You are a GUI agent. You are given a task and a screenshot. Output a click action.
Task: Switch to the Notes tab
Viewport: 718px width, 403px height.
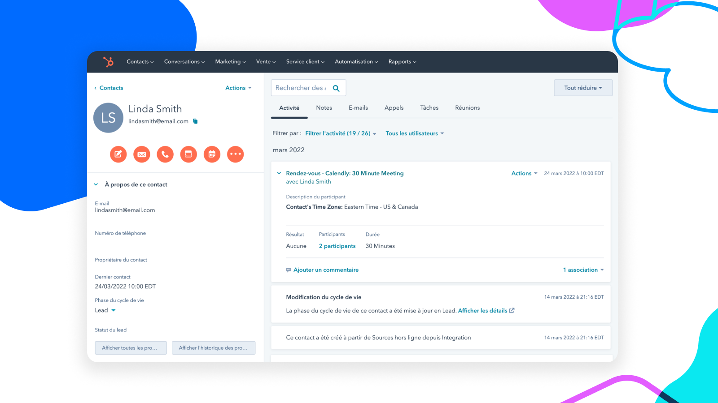tap(324, 107)
